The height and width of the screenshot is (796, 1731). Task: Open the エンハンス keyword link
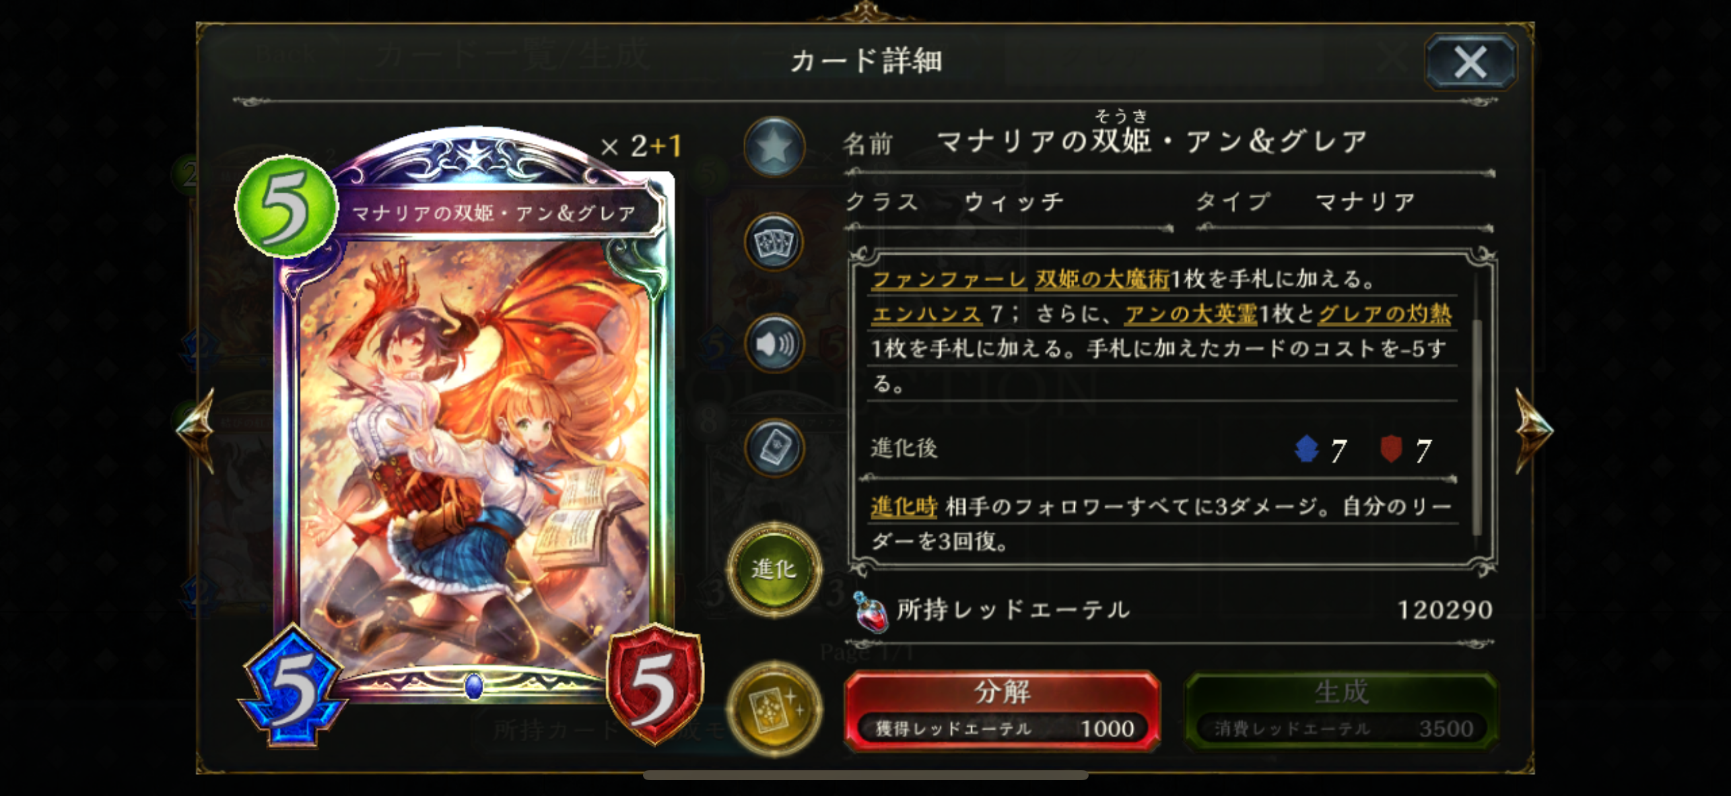point(927,314)
